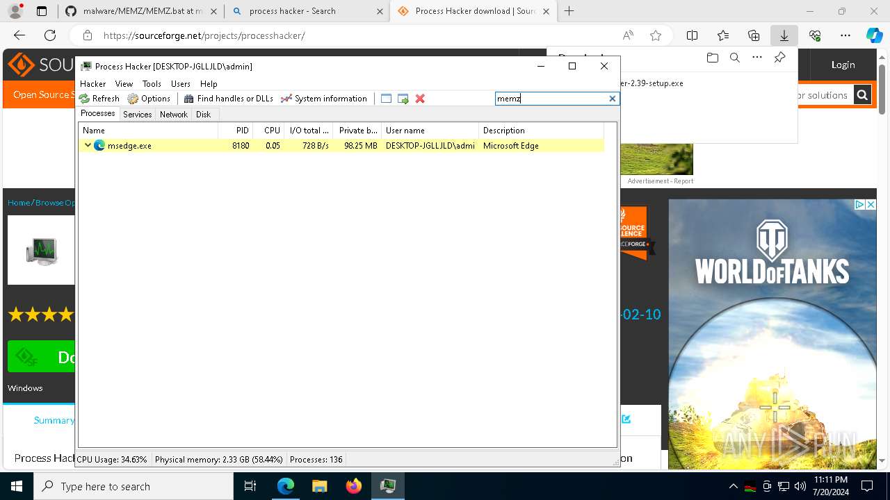Open System information in the toolbar
Screen dimensions: 890x500
tap(323, 99)
